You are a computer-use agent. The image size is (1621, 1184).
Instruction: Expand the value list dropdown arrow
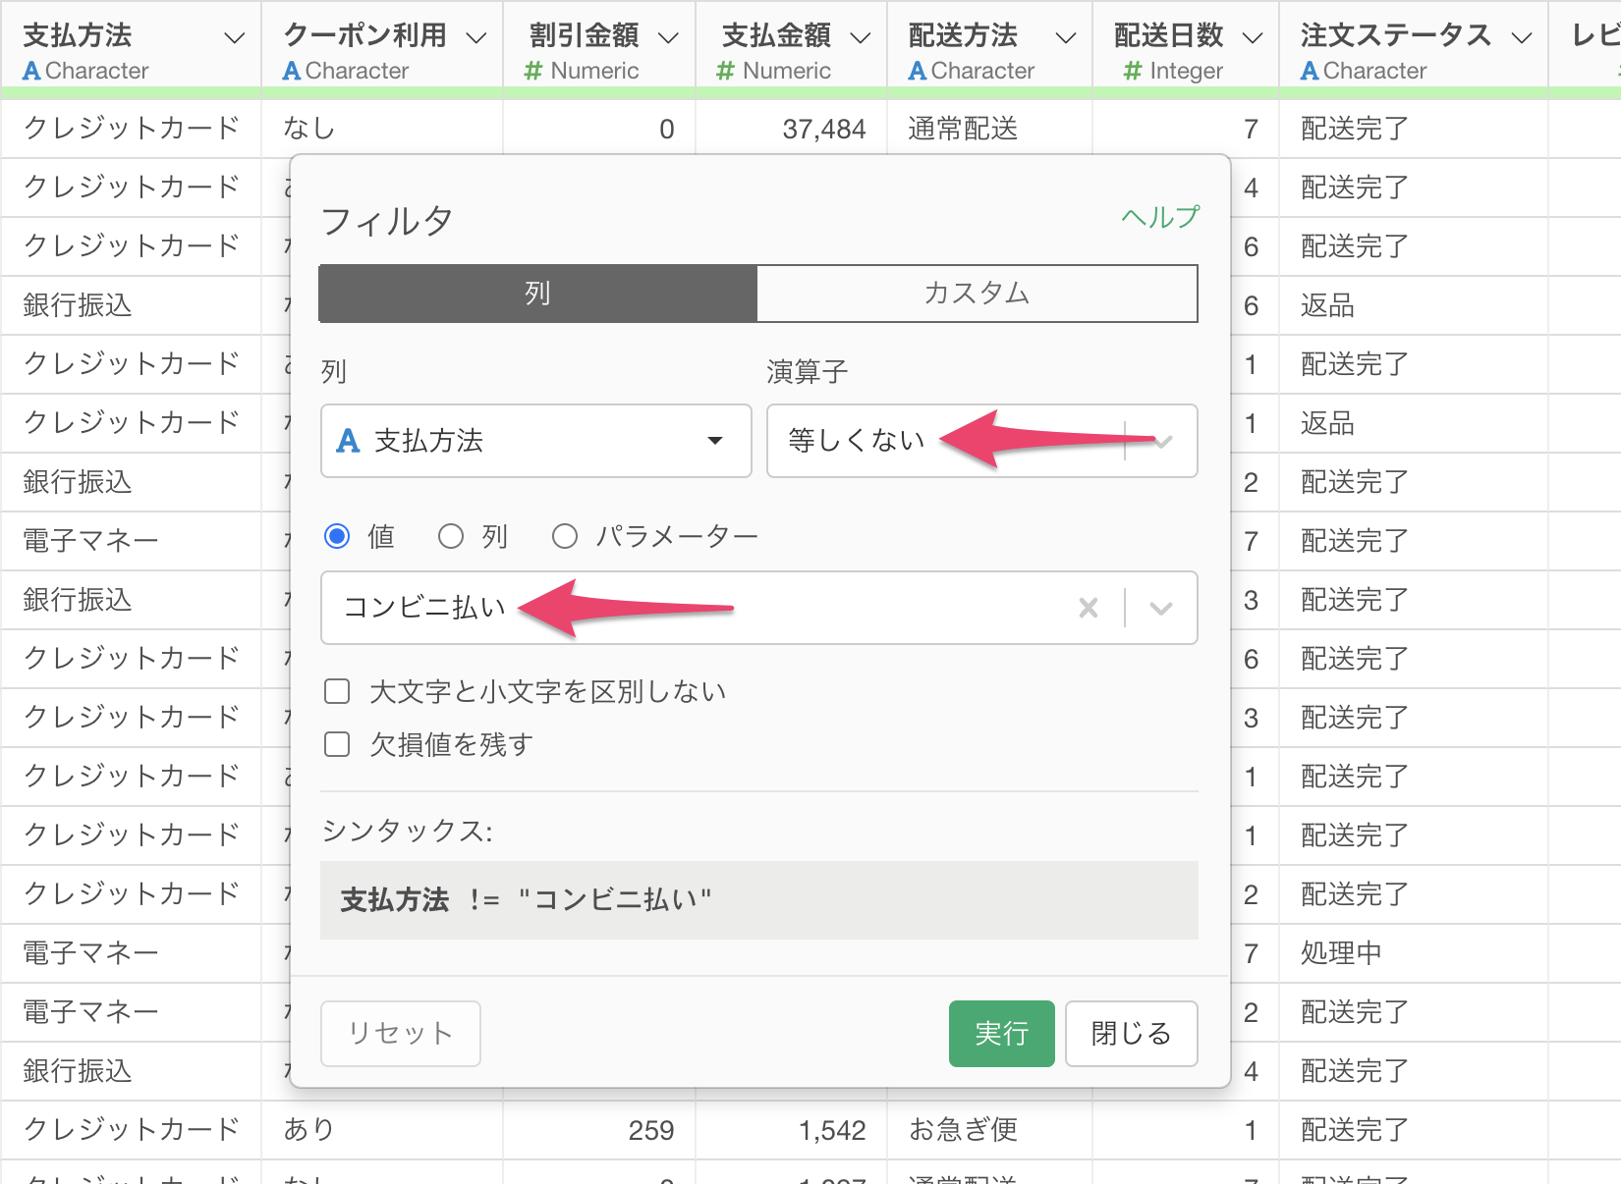(x=1161, y=609)
